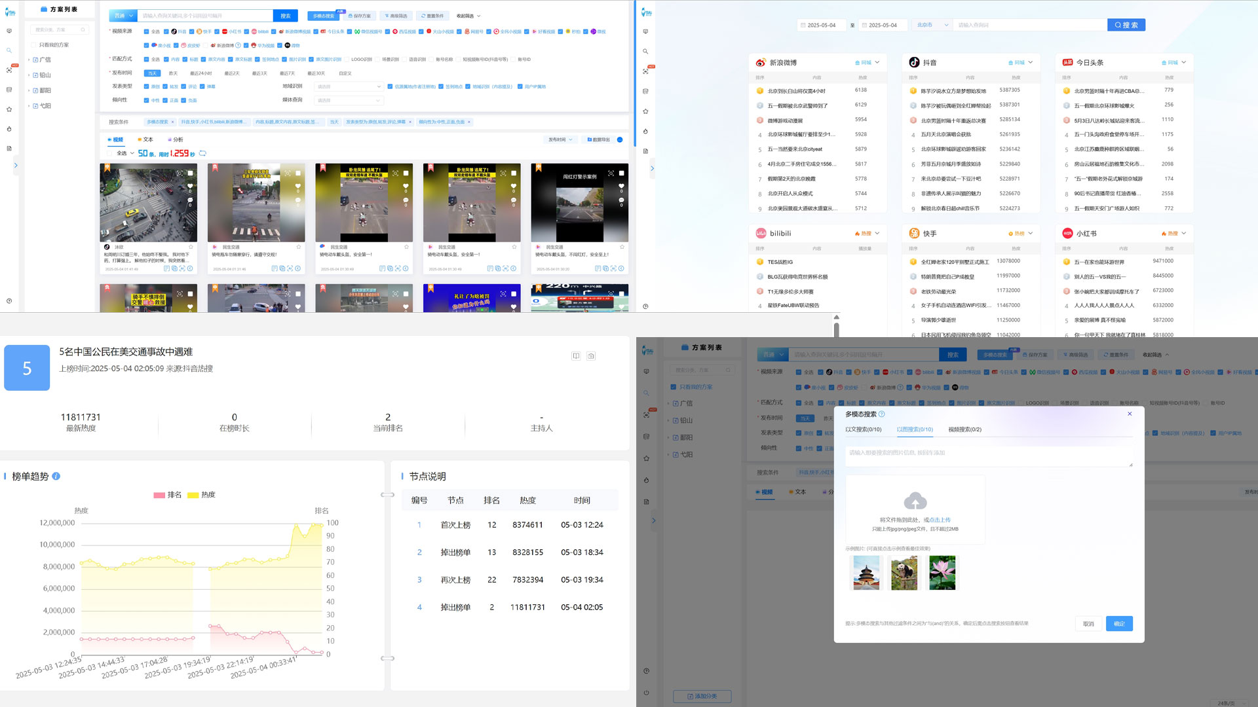
Task: Click the 点击上传 link
Action: [940, 520]
